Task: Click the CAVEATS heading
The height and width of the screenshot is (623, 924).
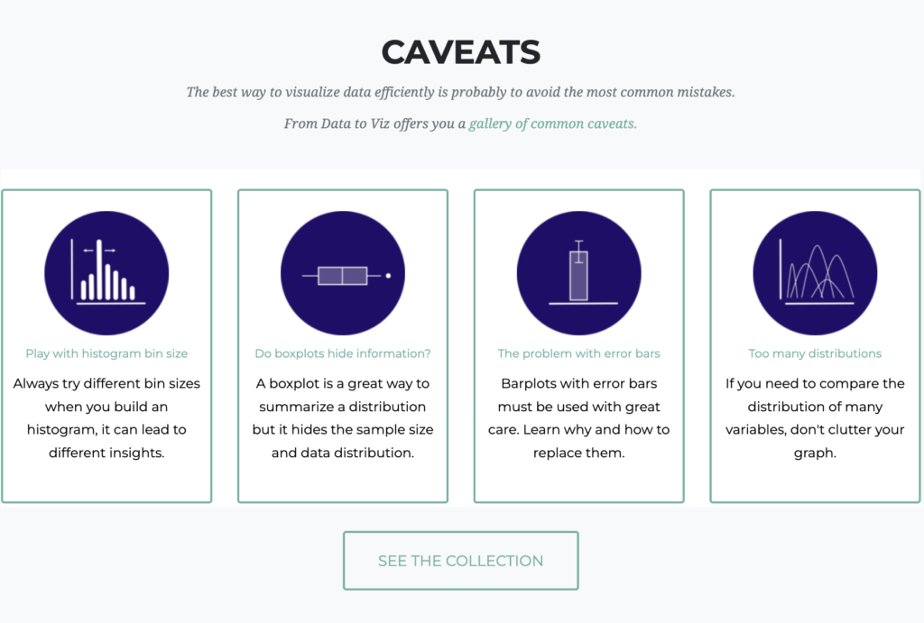Action: coord(461,51)
